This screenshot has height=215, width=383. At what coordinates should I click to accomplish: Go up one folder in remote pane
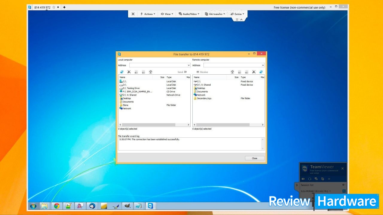(x=232, y=72)
